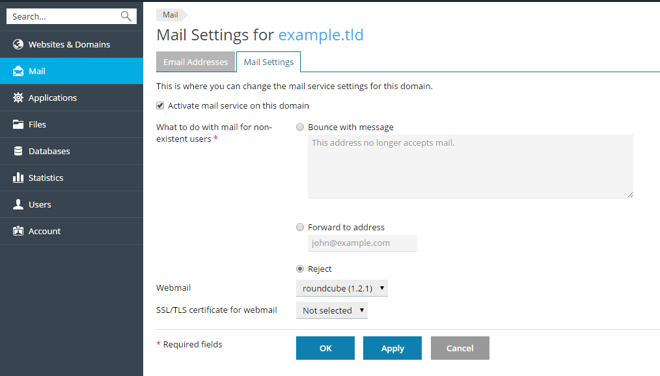Viewport: 660px width, 376px height.
Task: Click the Cancel button
Action: point(460,348)
